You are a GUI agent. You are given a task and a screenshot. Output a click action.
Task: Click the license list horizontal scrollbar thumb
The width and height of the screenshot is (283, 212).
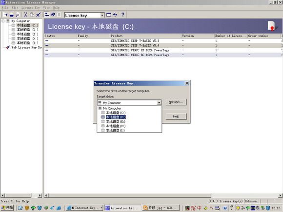click(x=130, y=195)
